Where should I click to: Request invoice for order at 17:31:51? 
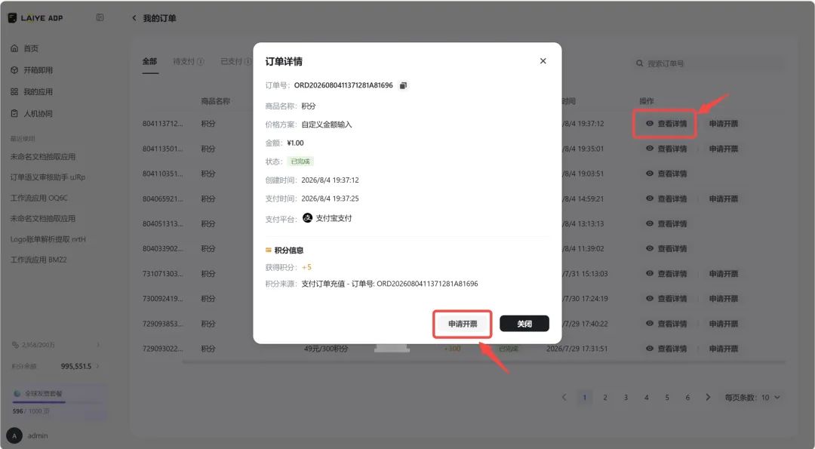pos(724,349)
